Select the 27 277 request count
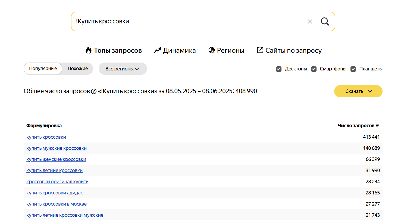This screenshot has width=407, height=220. pos(373,204)
